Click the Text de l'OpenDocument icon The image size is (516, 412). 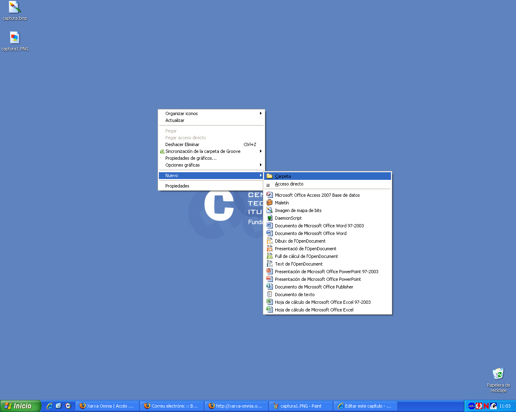(270, 264)
